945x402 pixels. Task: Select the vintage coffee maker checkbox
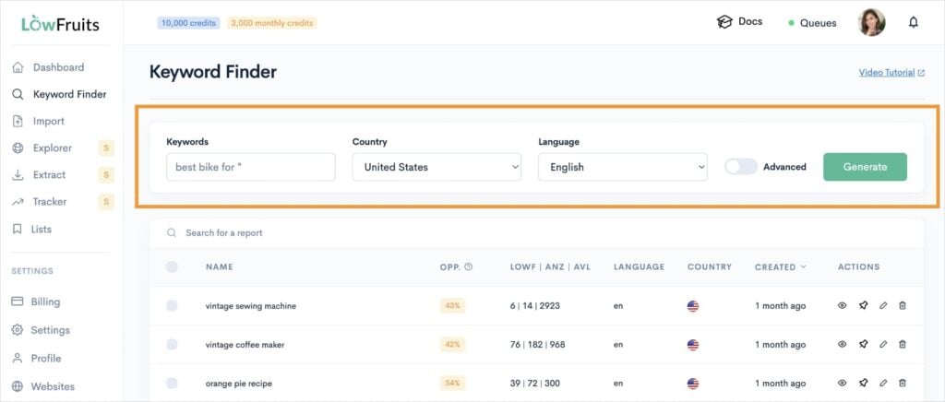[x=172, y=344]
